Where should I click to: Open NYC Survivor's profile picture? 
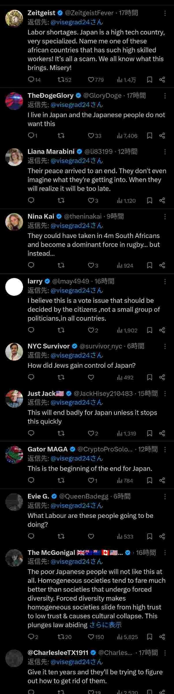(x=14, y=352)
